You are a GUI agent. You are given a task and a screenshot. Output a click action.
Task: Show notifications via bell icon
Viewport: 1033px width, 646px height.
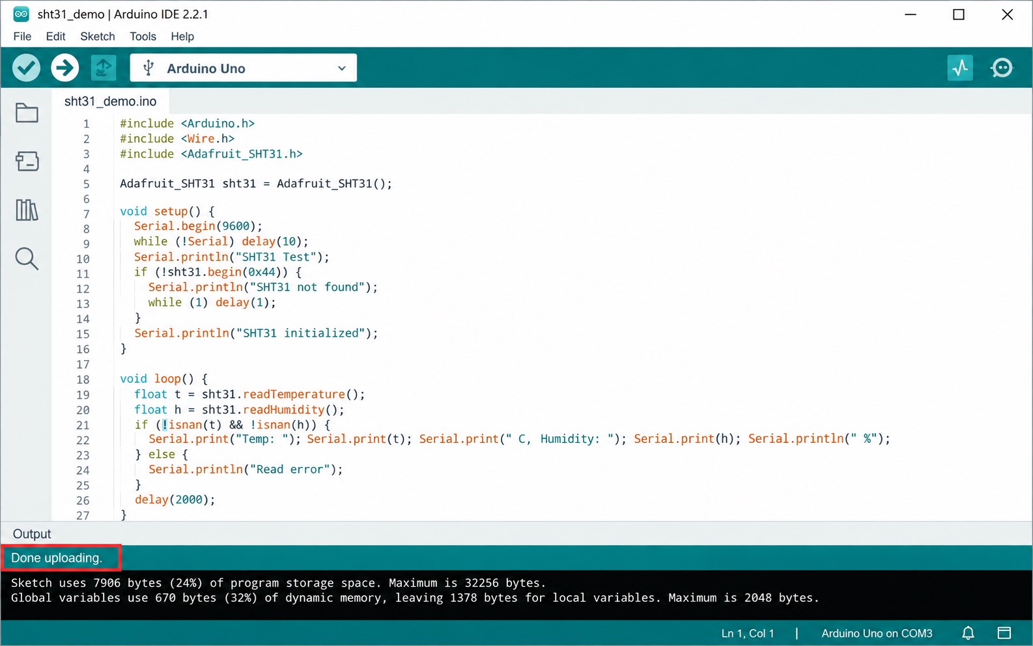[969, 633]
